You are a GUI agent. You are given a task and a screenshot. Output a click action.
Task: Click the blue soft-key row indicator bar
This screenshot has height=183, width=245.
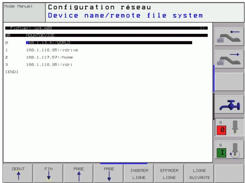[124, 163]
